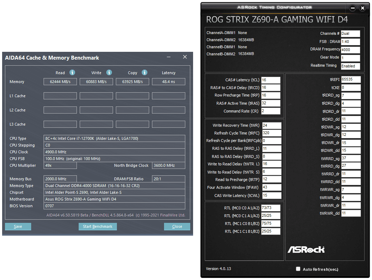Click the RAS# Active Time (tRAS) field
The image size is (372, 280).
271,103
